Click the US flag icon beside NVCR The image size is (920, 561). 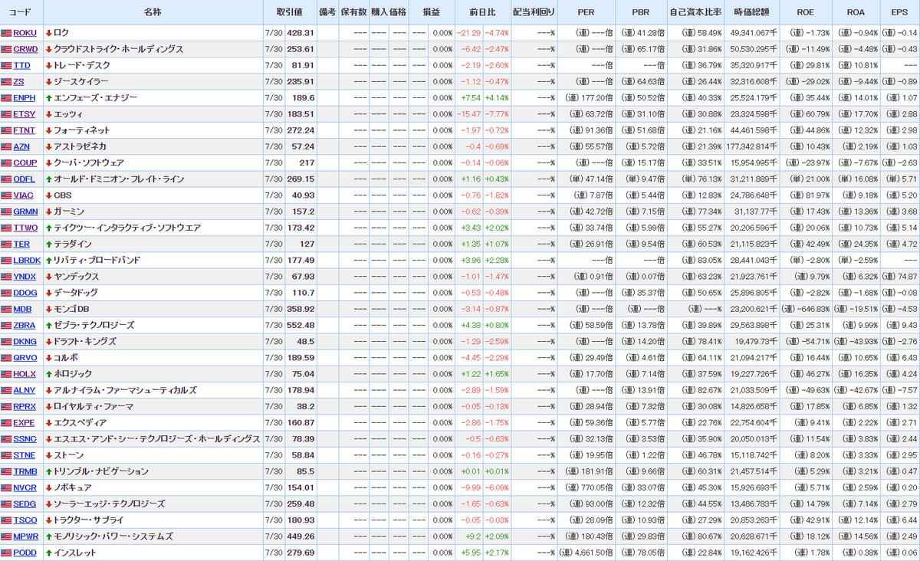click(6, 487)
